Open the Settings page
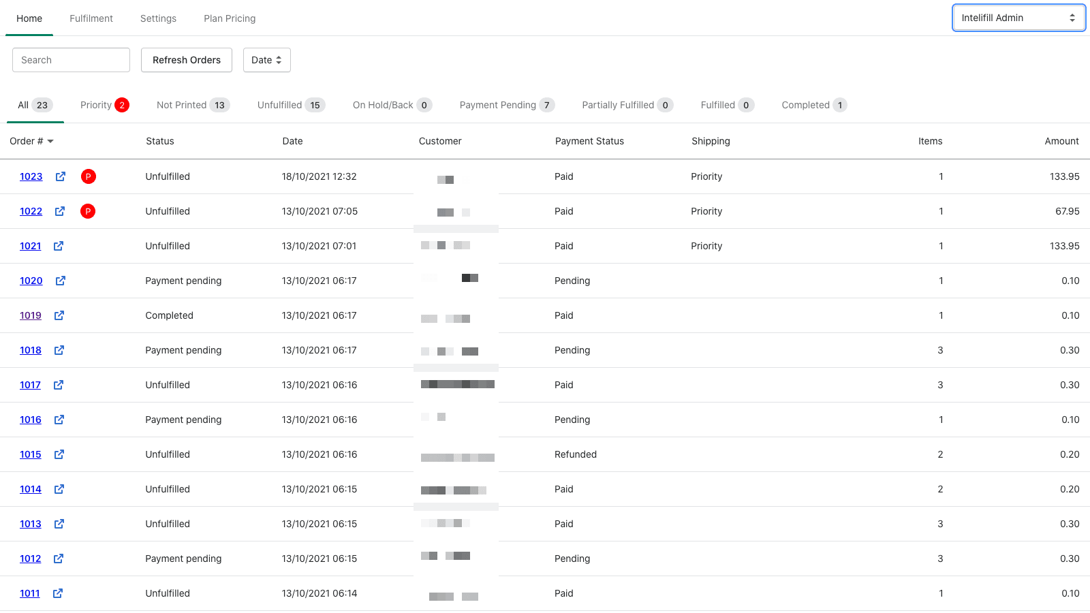Image resolution: width=1090 pixels, height=613 pixels. click(x=158, y=18)
